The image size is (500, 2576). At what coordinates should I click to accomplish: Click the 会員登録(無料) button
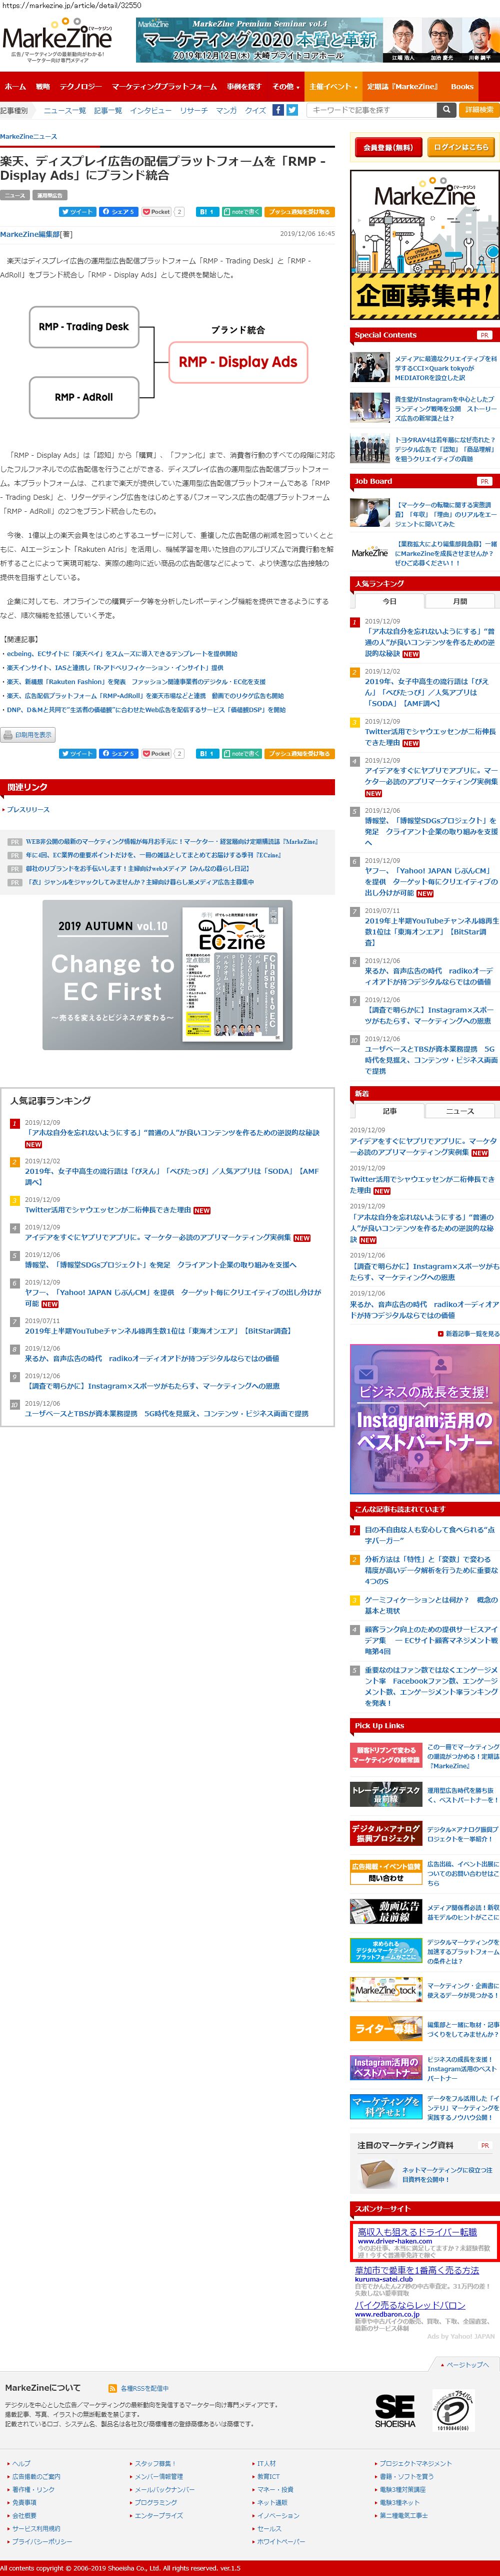(387, 147)
